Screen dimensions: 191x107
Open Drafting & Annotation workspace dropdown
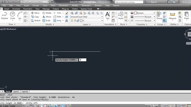click(x=35, y=2)
